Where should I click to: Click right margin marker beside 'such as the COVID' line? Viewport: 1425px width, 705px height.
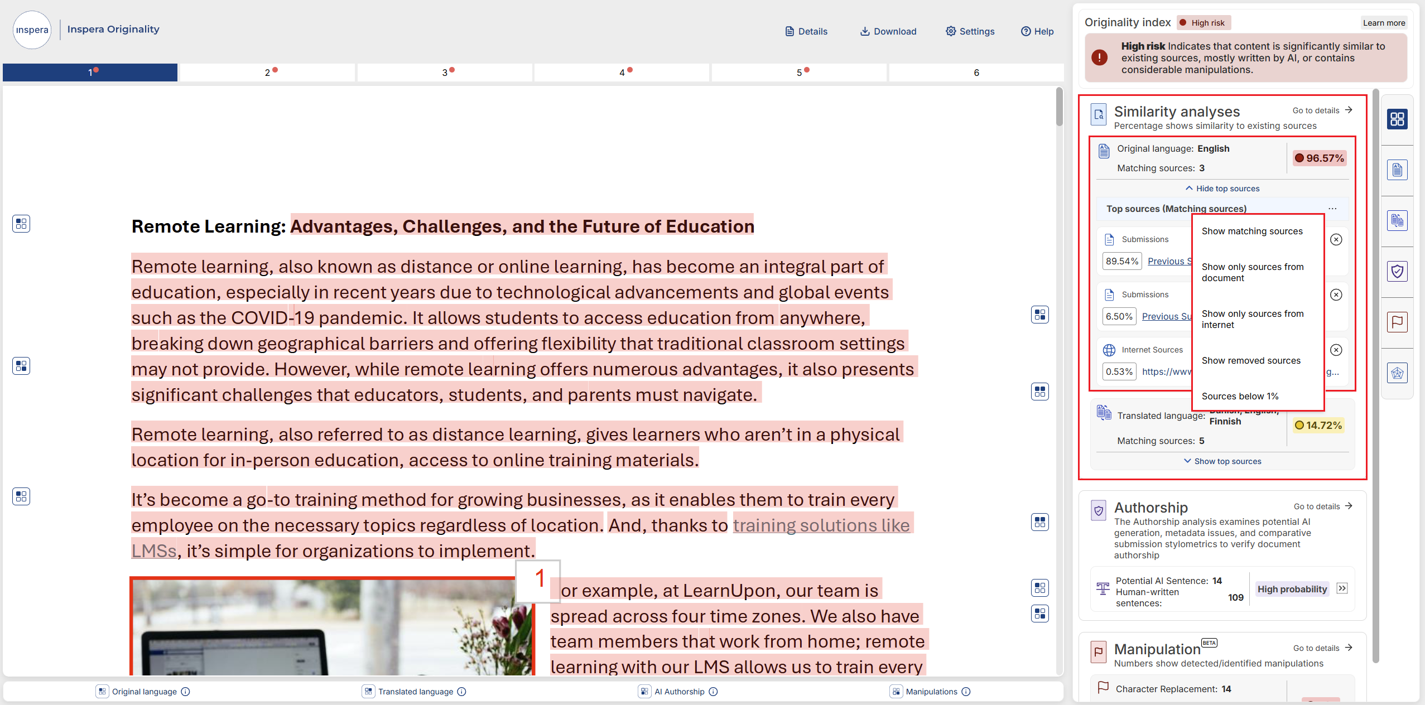(x=1040, y=315)
